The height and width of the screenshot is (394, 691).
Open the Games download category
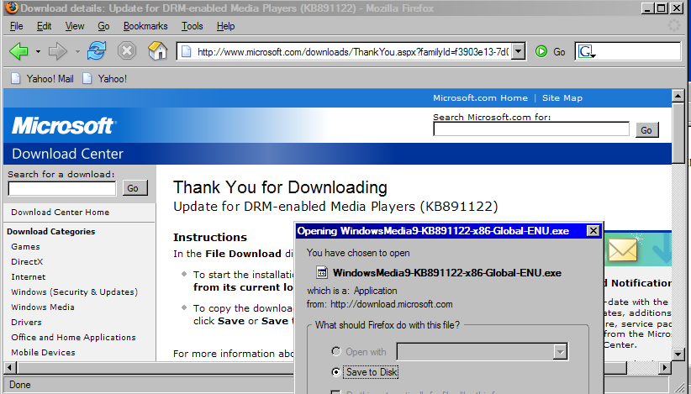25,246
